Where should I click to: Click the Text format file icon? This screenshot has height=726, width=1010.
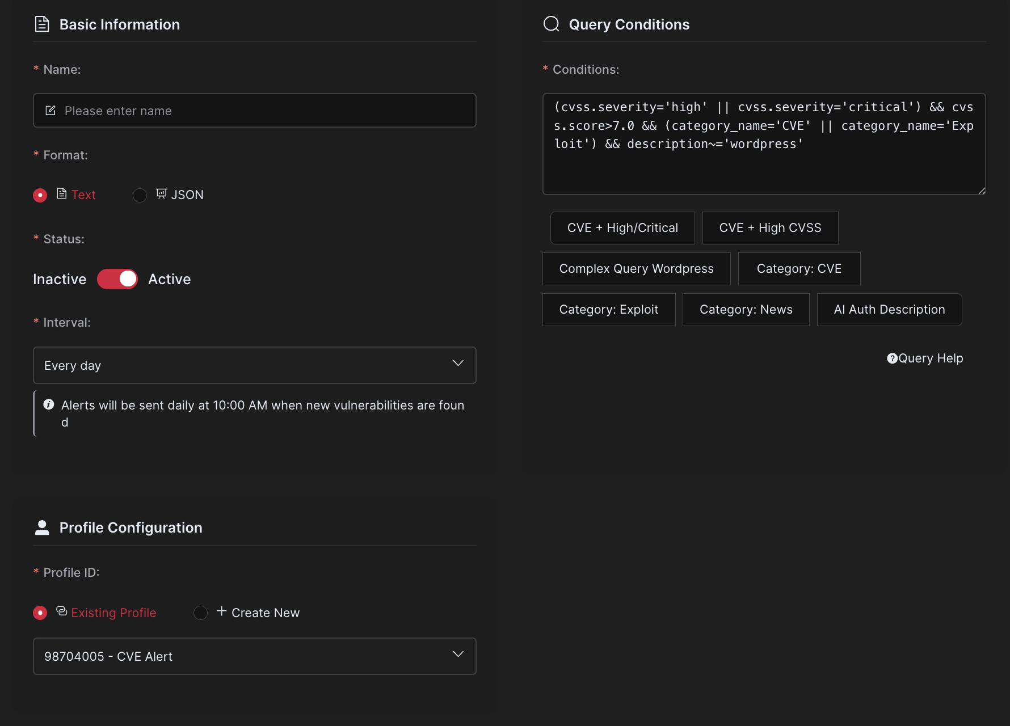(62, 194)
